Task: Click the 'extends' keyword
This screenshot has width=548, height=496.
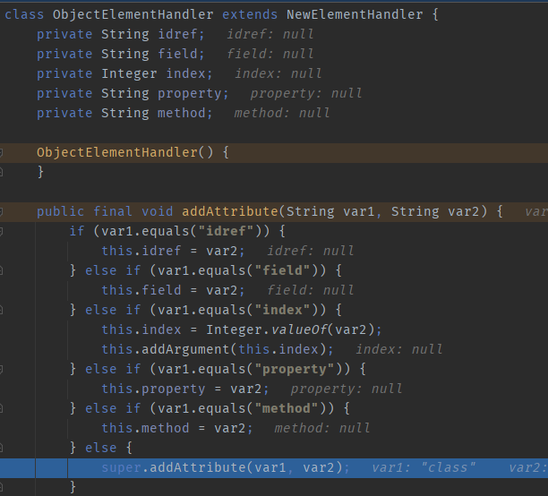Action: (250, 14)
